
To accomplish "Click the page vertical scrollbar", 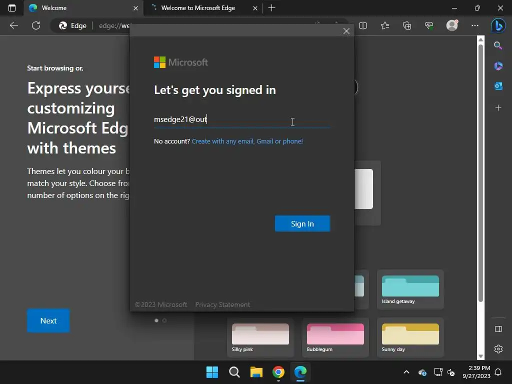I will [x=480, y=173].
